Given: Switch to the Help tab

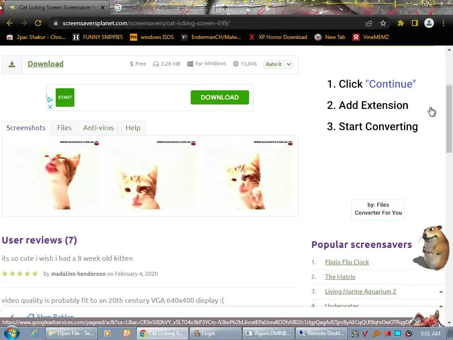Looking at the screenshot, I should pos(133,128).
